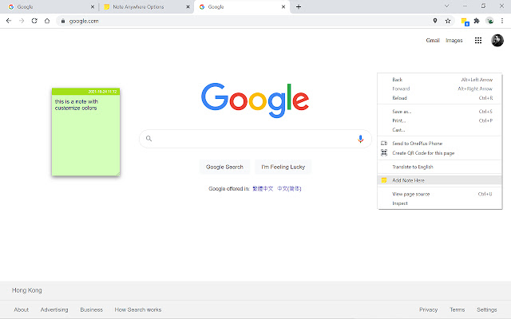511x319 pixels.
Task: Choose Create QR Code for this page
Action: point(425,152)
